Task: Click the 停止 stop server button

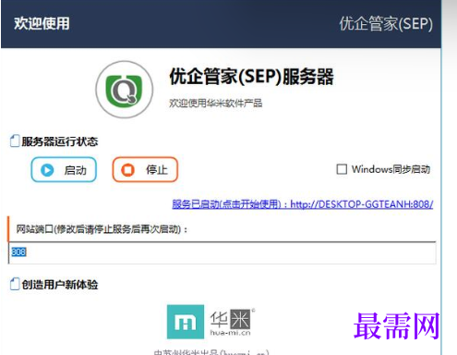Action: pyautogui.click(x=145, y=169)
